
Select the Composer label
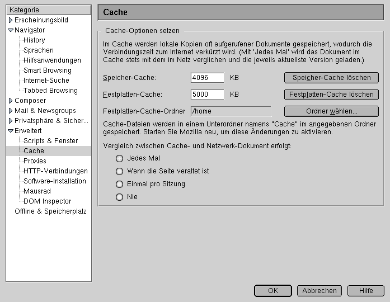click(x=30, y=101)
